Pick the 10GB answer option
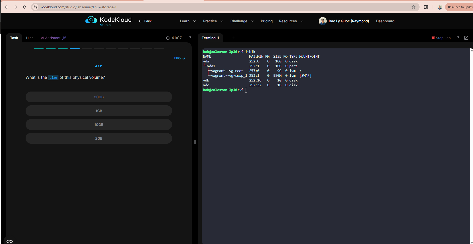The width and height of the screenshot is (473, 244). (x=99, y=125)
